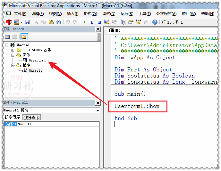Click View Code icon in project panel
This screenshot has width=221, height=171.
[x=7, y=37]
